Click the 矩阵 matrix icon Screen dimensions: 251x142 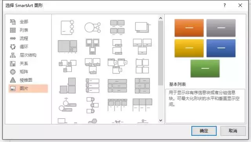(x=13, y=72)
